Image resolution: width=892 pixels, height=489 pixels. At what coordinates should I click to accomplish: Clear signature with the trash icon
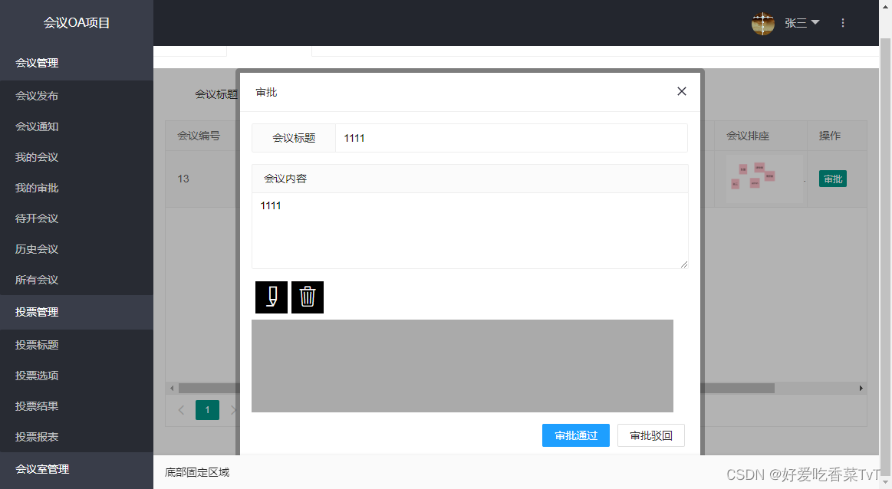(308, 297)
